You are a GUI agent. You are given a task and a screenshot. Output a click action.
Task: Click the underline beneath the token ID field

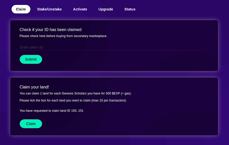tap(111, 50)
